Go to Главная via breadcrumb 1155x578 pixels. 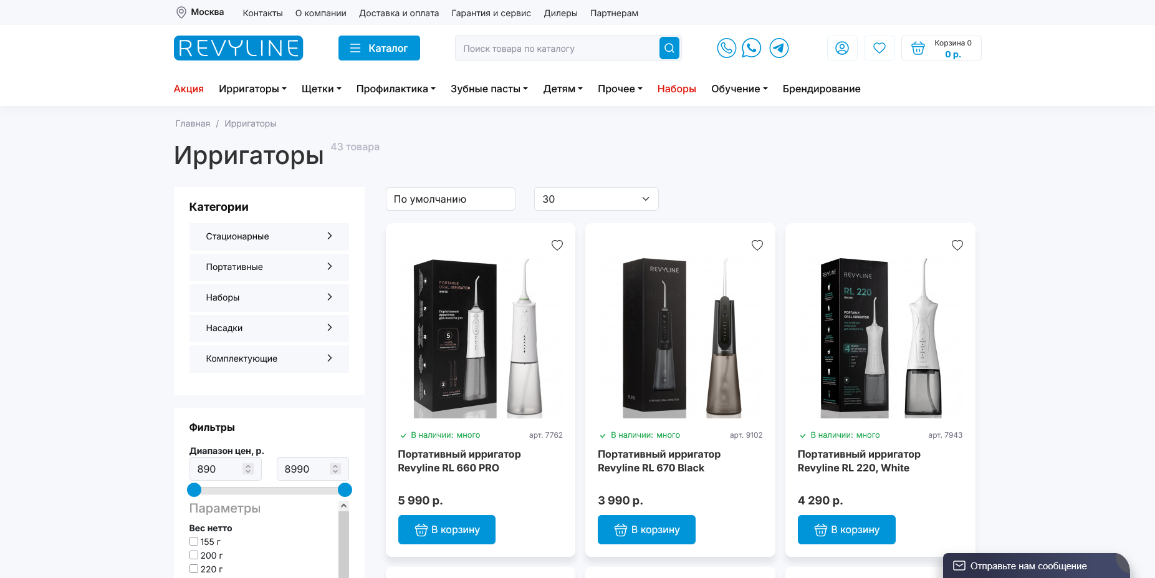pyautogui.click(x=193, y=123)
